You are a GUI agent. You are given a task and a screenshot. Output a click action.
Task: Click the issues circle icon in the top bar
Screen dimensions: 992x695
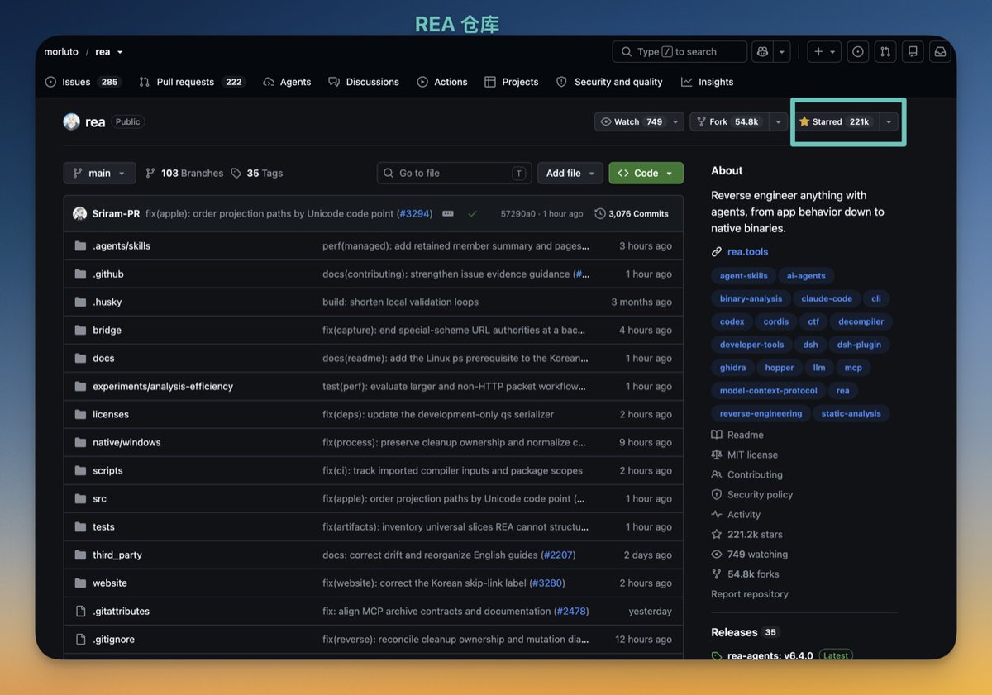pyautogui.click(x=858, y=51)
